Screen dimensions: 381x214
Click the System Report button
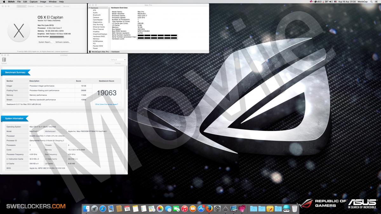(x=45, y=42)
